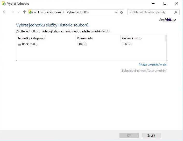Image resolution: width=183 pixels, height=141 pixels.
Task: Sort by Celkové místo column header
Action: [x=132, y=38]
